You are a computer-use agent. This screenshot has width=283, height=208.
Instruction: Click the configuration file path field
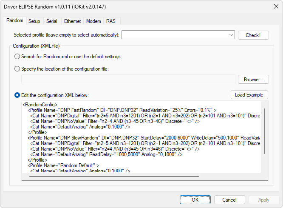coord(128,80)
